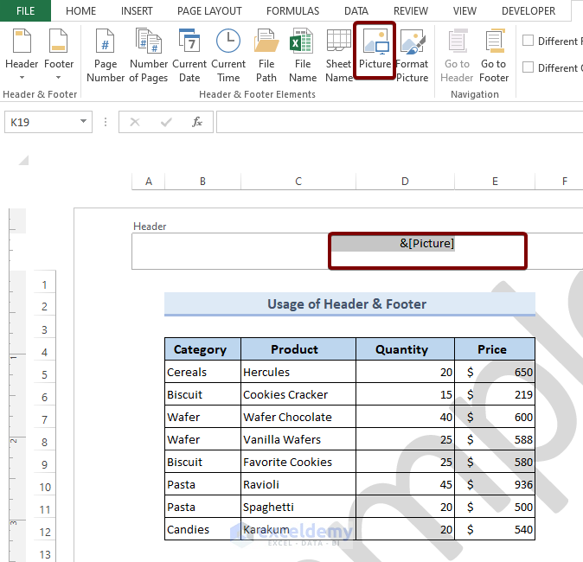Click Go to Footer button
The image size is (583, 562).
494,55
